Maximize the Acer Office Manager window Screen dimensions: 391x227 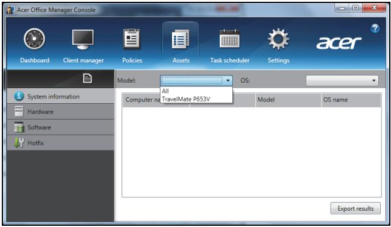pos(355,8)
